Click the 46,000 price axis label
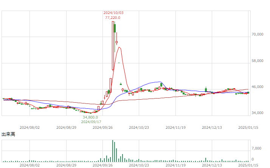Image resolution: width=270 pixels, height=168 pixels. pos(258,87)
